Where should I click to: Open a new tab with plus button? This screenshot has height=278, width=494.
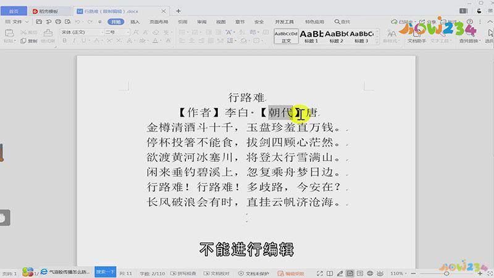pos(178,11)
